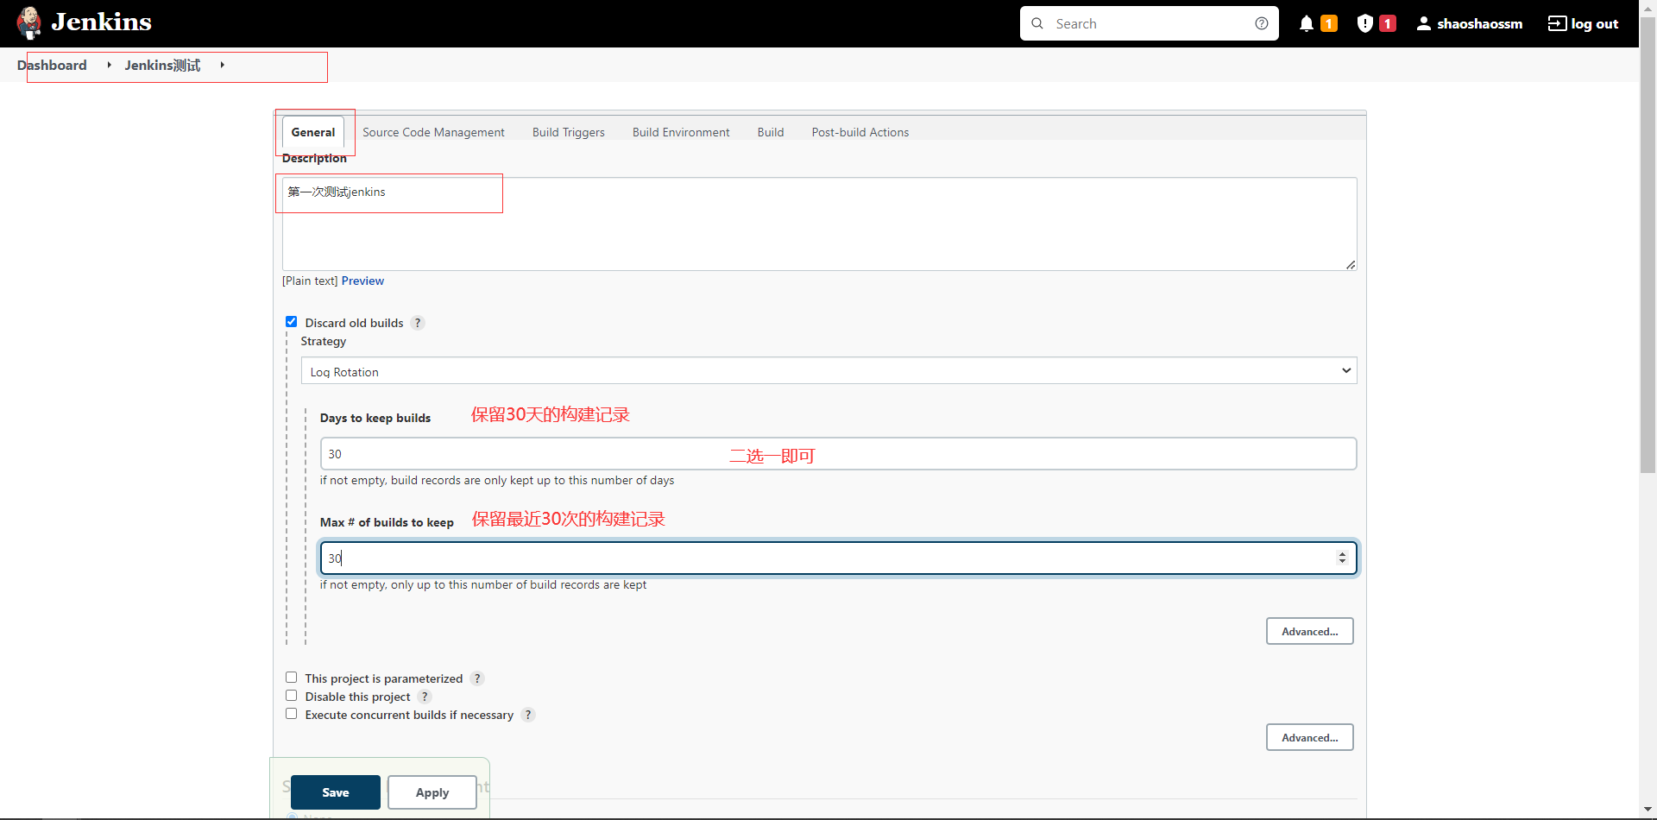Click the Description text area

[820, 224]
